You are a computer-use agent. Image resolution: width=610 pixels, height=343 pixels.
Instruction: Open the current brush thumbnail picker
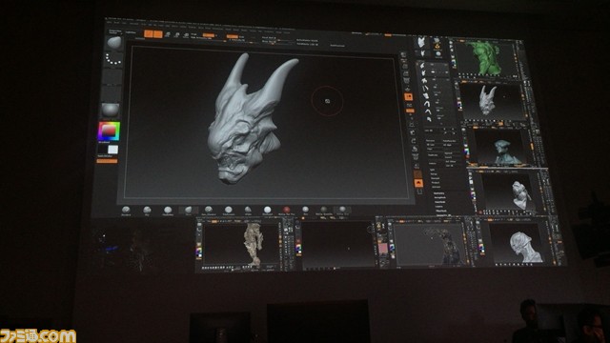(113, 42)
